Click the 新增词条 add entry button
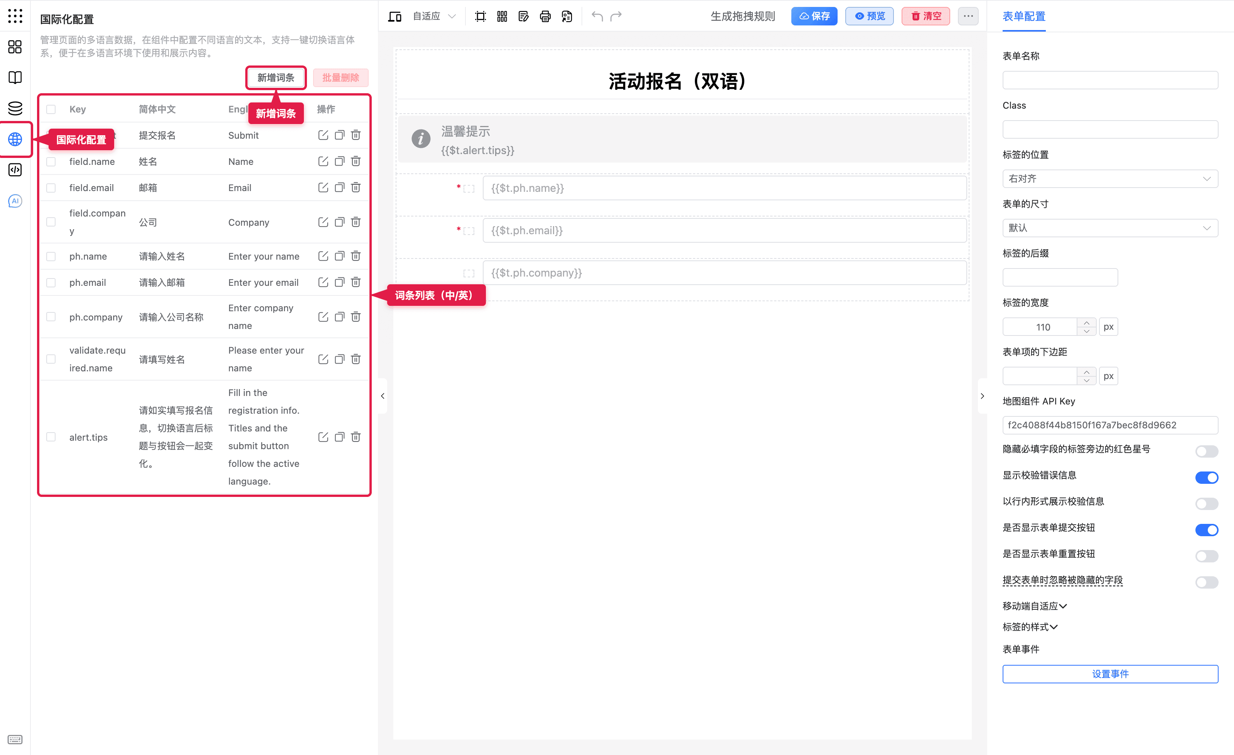 pos(275,77)
